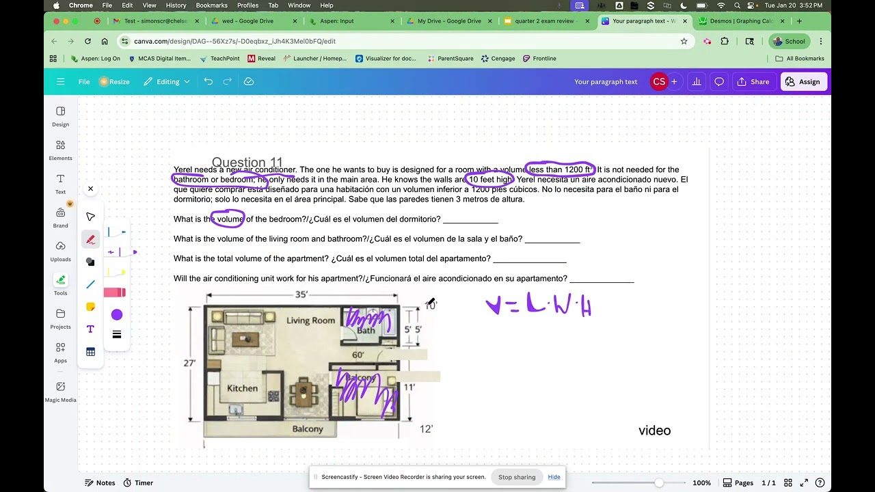Reload the Canva page
The height and width of the screenshot is (492, 875).
click(87, 41)
